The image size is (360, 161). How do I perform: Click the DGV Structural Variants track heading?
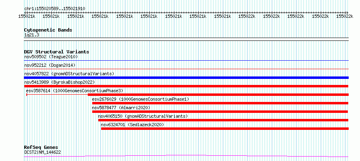point(57,52)
